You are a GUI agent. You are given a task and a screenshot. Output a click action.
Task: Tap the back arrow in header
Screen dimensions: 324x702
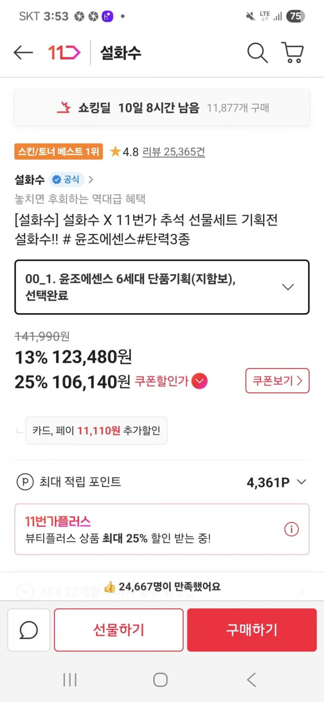[x=23, y=52]
